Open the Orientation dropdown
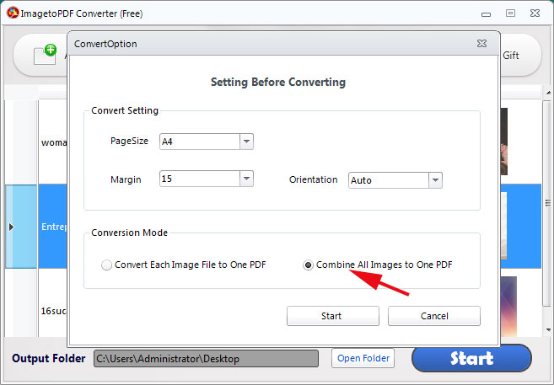Viewport: 554px width, 385px height. 435,180
